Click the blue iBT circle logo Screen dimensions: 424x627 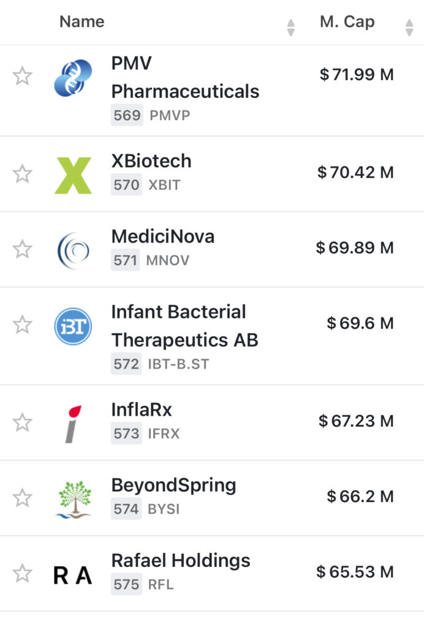coord(73,326)
